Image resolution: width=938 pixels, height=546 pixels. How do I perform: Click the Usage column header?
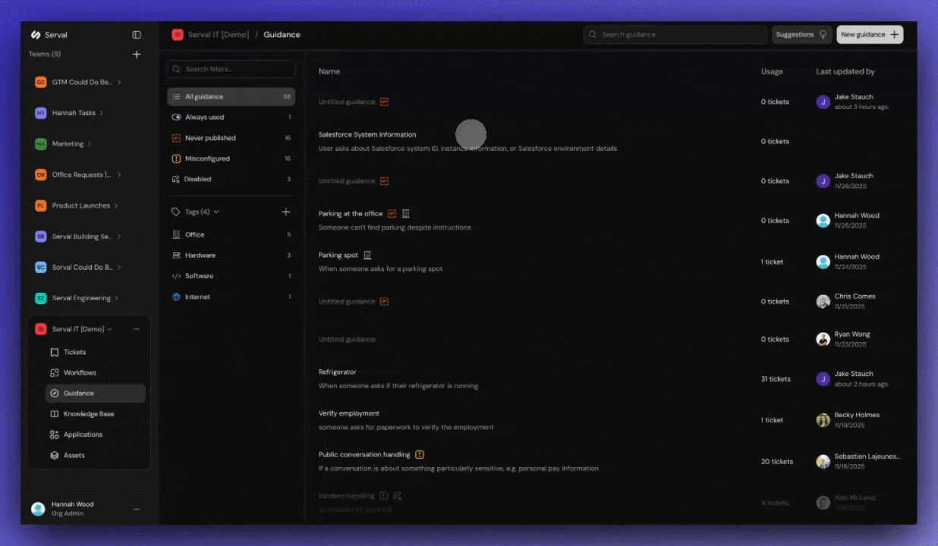pyautogui.click(x=772, y=71)
